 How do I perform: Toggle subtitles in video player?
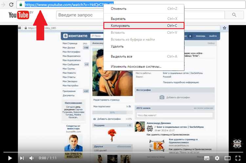(207, 158)
